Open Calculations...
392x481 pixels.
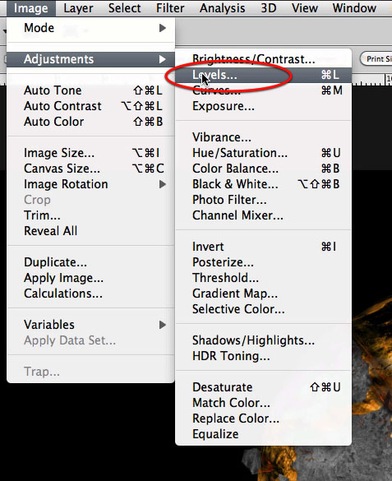[x=90, y=294]
